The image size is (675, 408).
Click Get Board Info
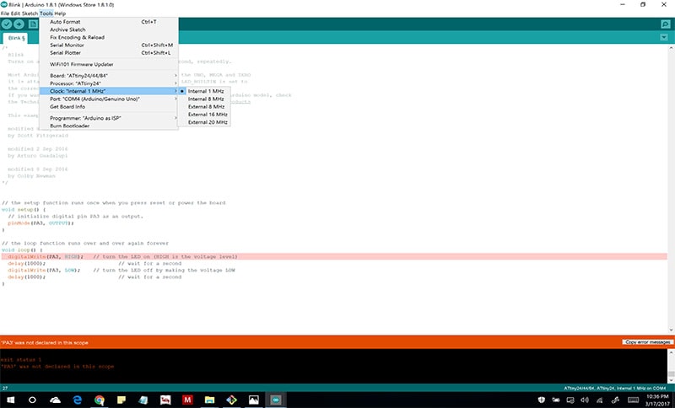(x=109, y=106)
